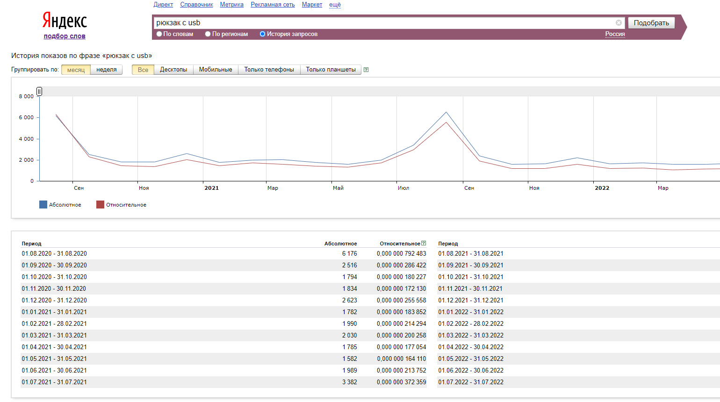Expand the ещё links menu
Screen dimensions: 720x402
[335, 5]
